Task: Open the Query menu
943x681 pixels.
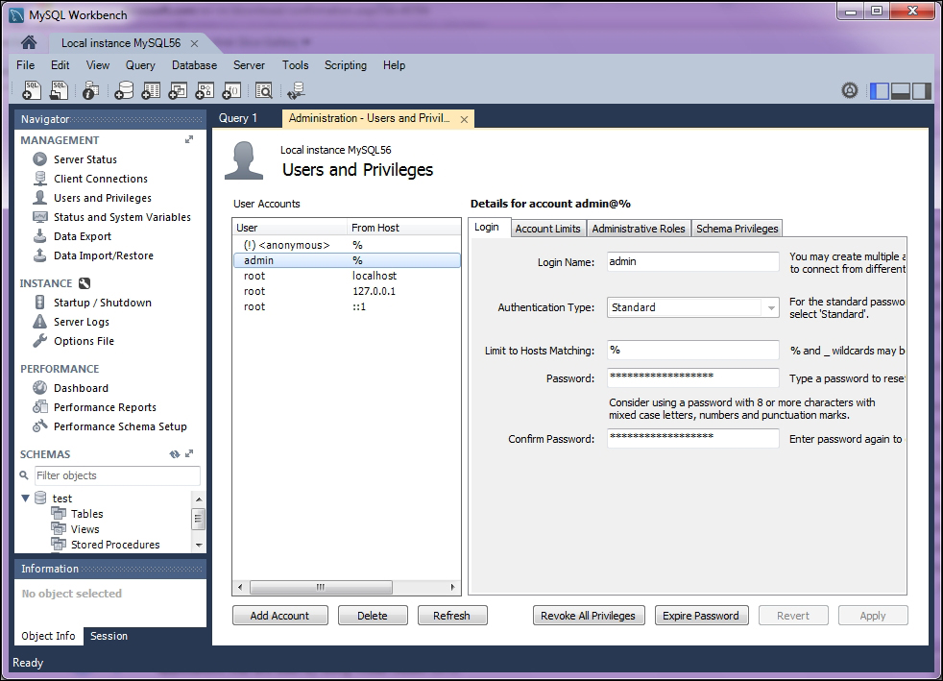Action: click(x=140, y=65)
